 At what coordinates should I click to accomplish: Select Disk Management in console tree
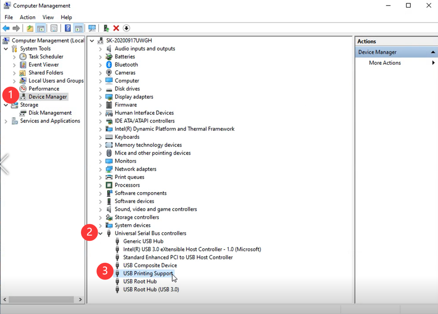50,113
